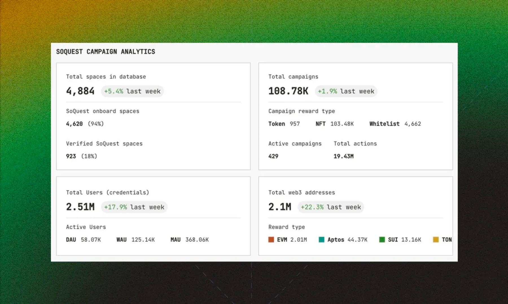Click the 19.43M total actions value
This screenshot has height=304, width=508.
343,156
